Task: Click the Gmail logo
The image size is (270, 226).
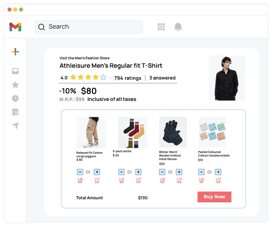Action: coord(15,27)
